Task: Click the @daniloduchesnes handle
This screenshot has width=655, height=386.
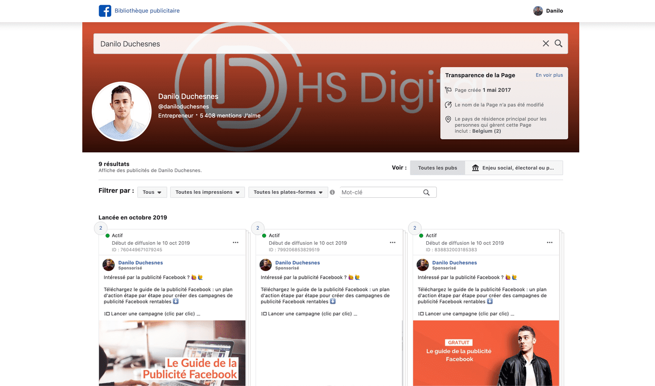Action: 183,106
